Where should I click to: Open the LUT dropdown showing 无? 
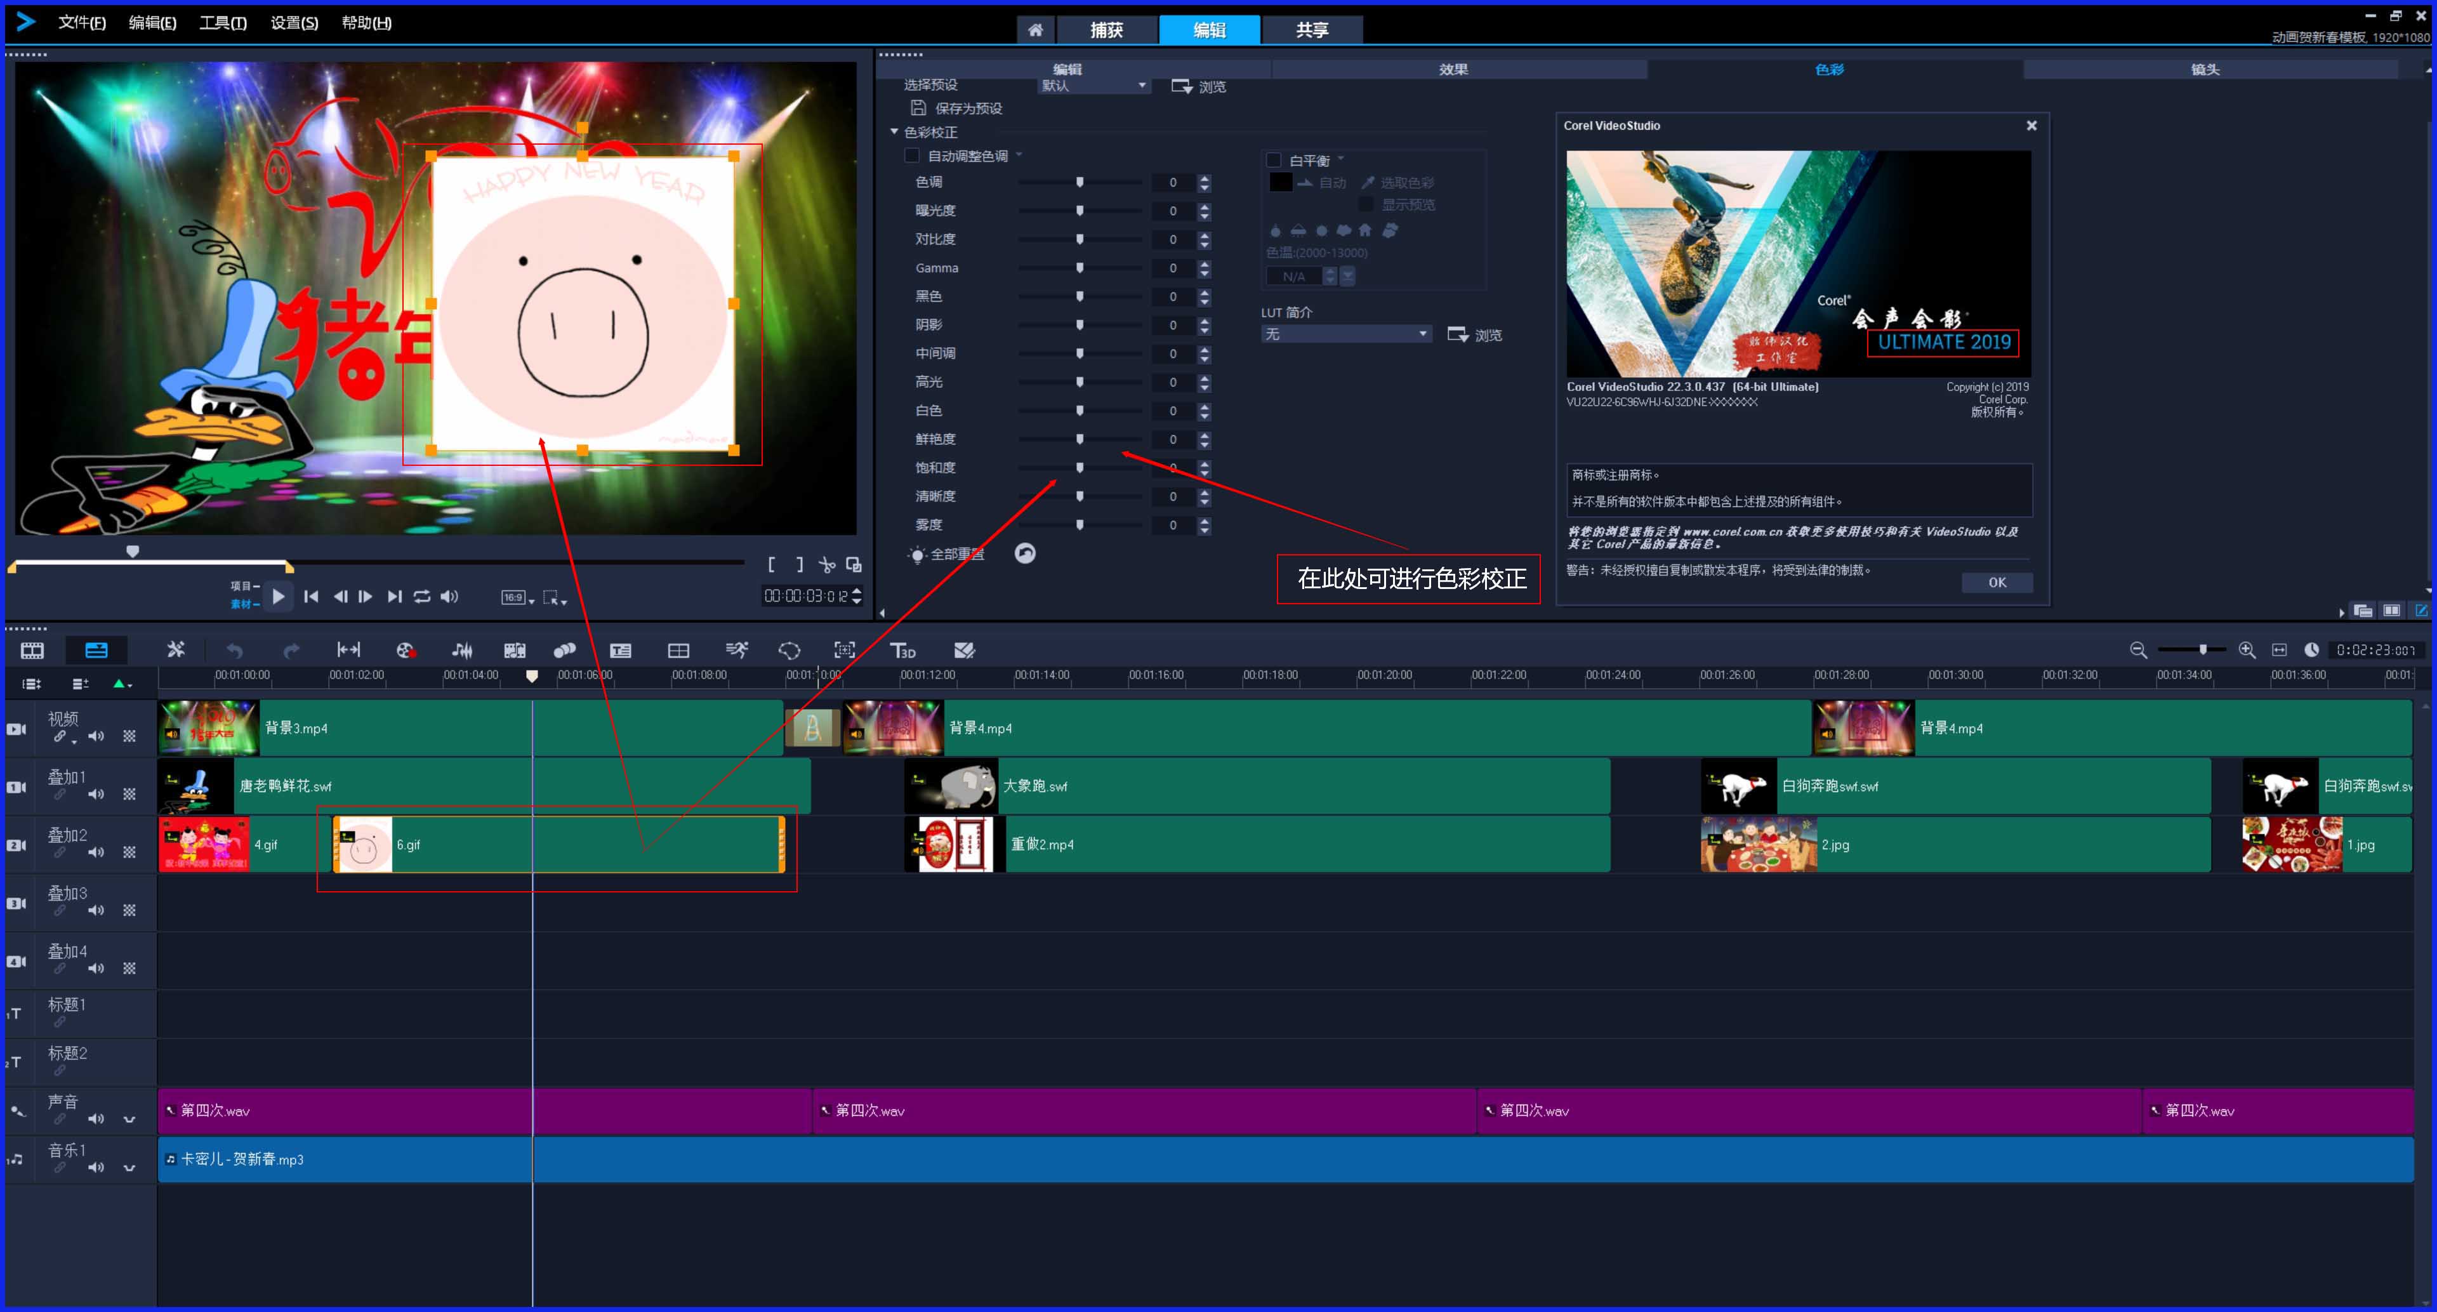pos(1346,334)
